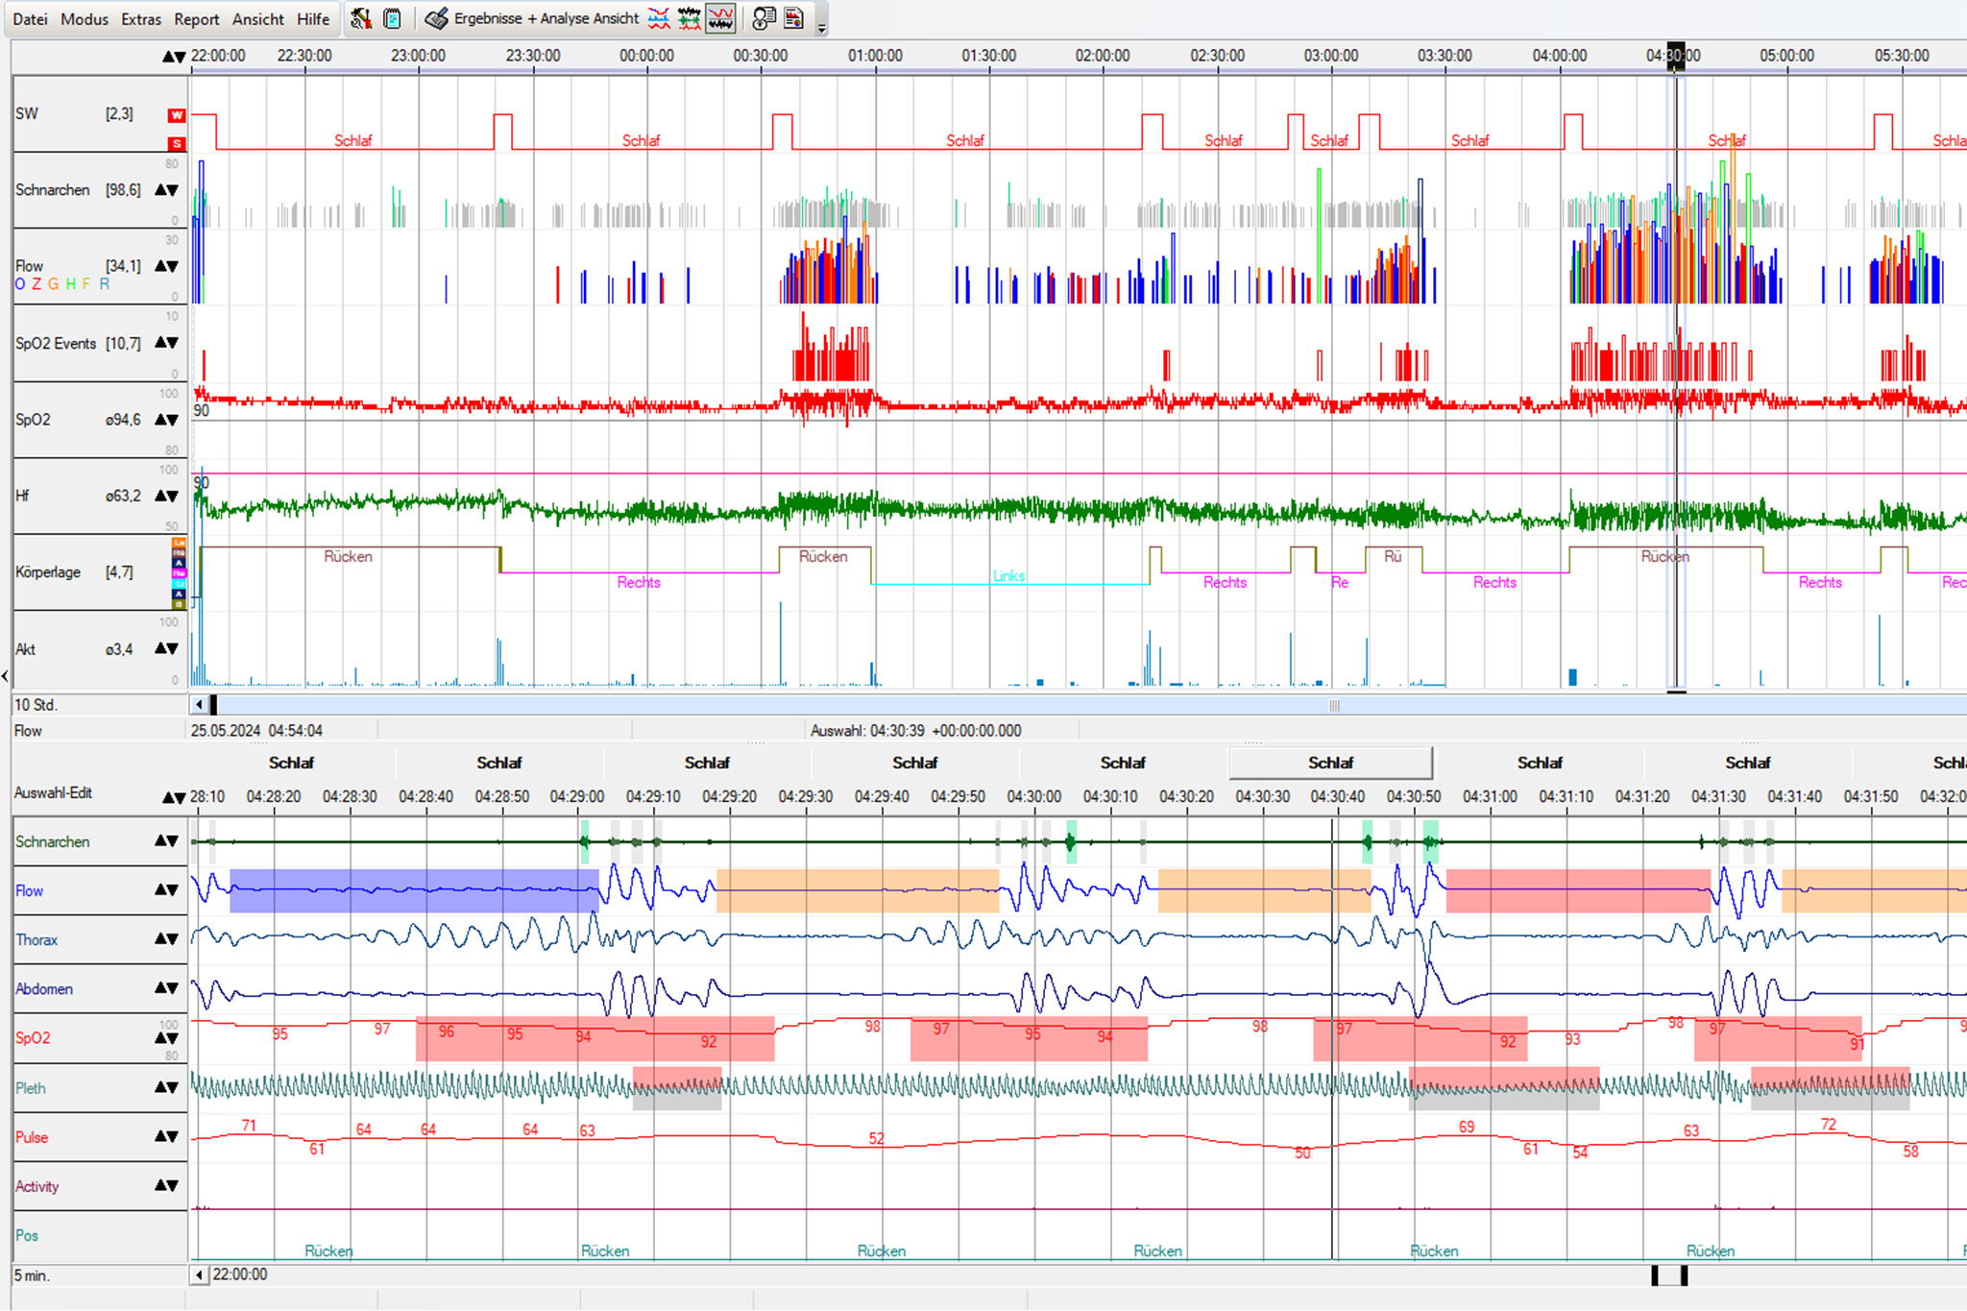Select the green-red signal view icon
This screenshot has height=1311, width=1967.
click(x=690, y=18)
